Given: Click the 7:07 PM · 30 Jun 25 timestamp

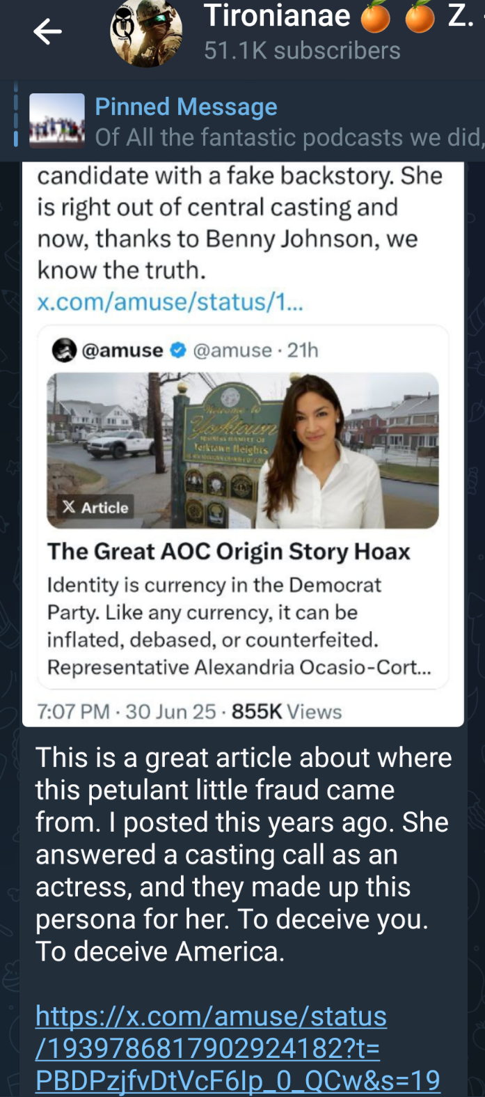Looking at the screenshot, I should pyautogui.click(x=127, y=712).
